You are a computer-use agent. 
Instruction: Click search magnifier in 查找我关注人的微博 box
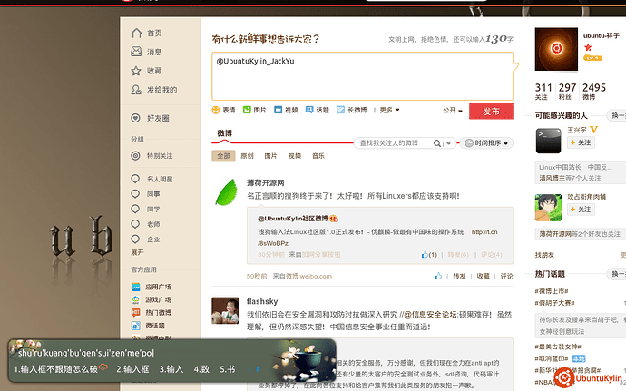(437, 143)
